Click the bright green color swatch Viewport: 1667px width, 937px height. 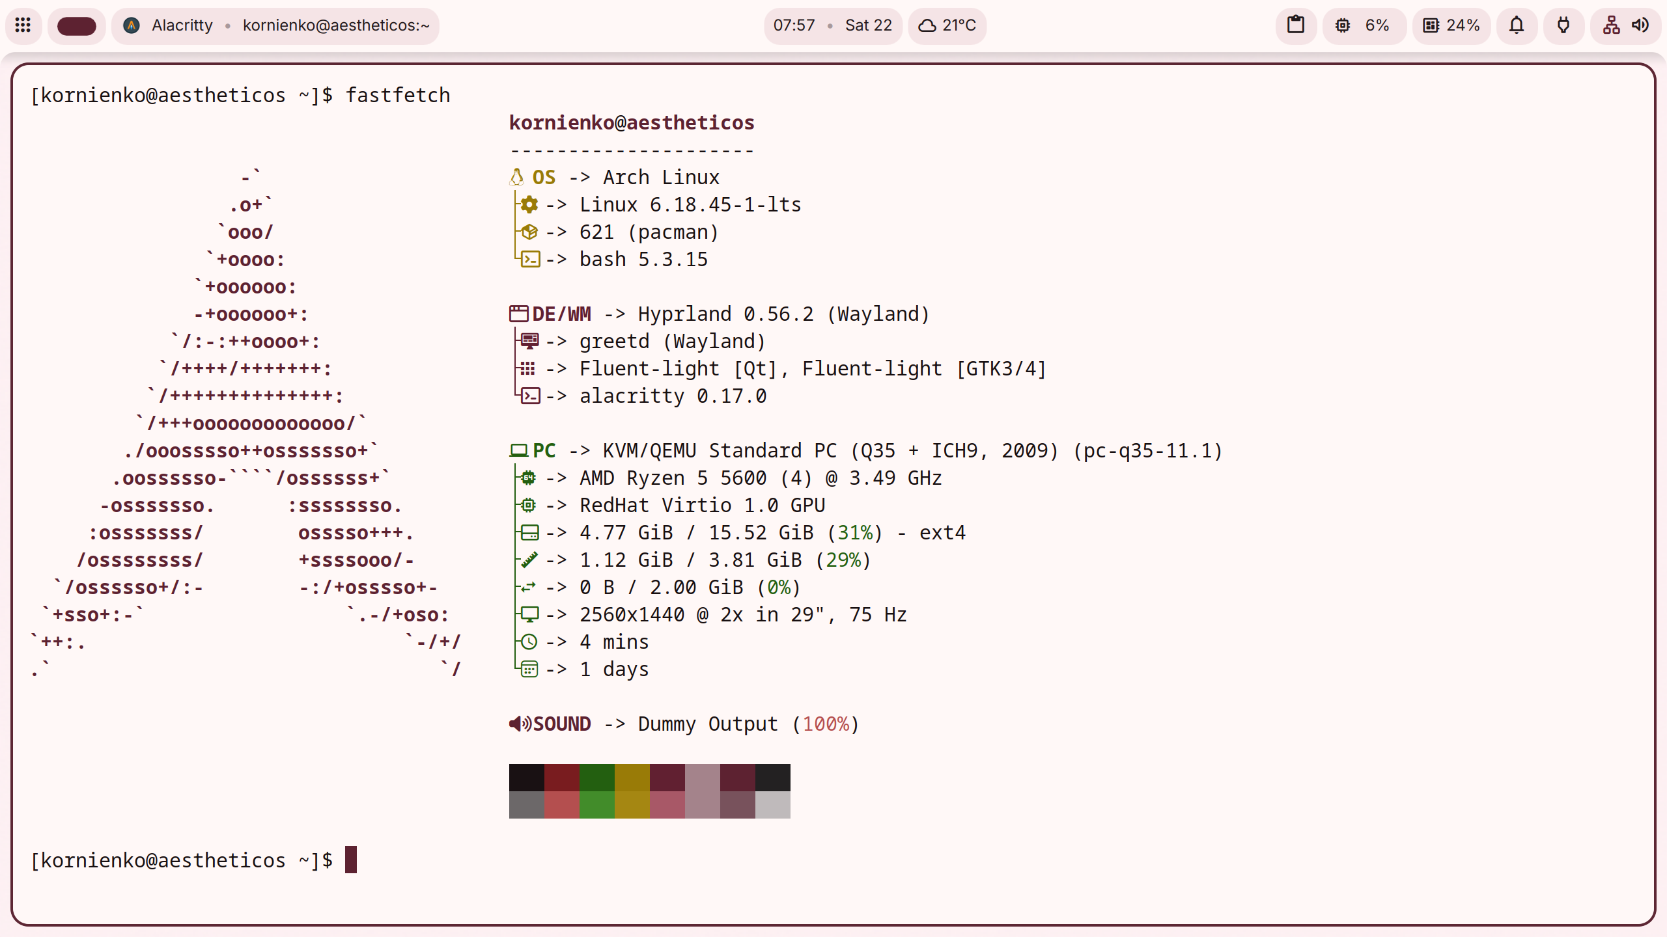597,805
